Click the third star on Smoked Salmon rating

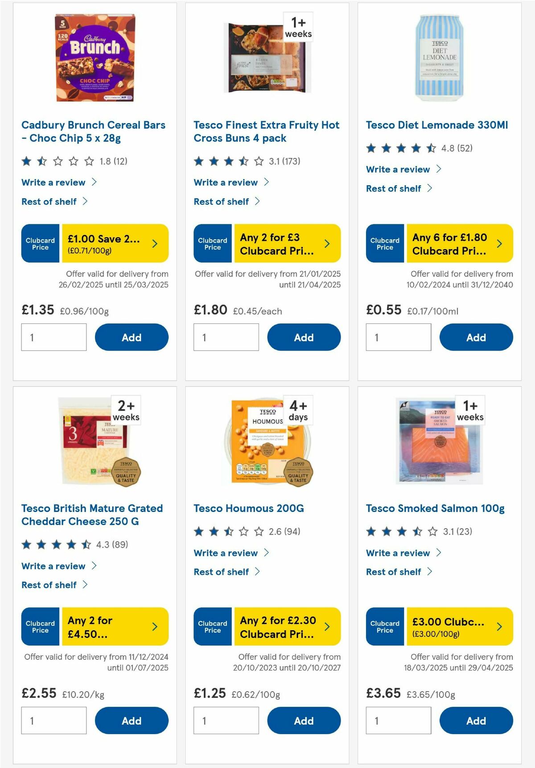click(x=403, y=532)
